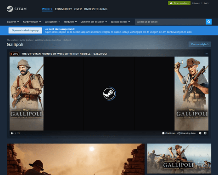Click the Je bent niet aangemeld! notice
The height and width of the screenshot is (175, 218).
(60, 29)
